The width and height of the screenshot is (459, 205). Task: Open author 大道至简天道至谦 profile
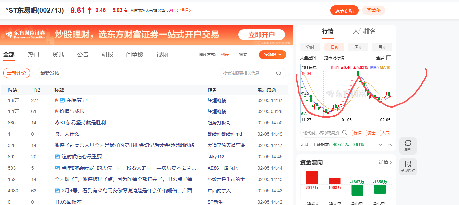point(226,145)
